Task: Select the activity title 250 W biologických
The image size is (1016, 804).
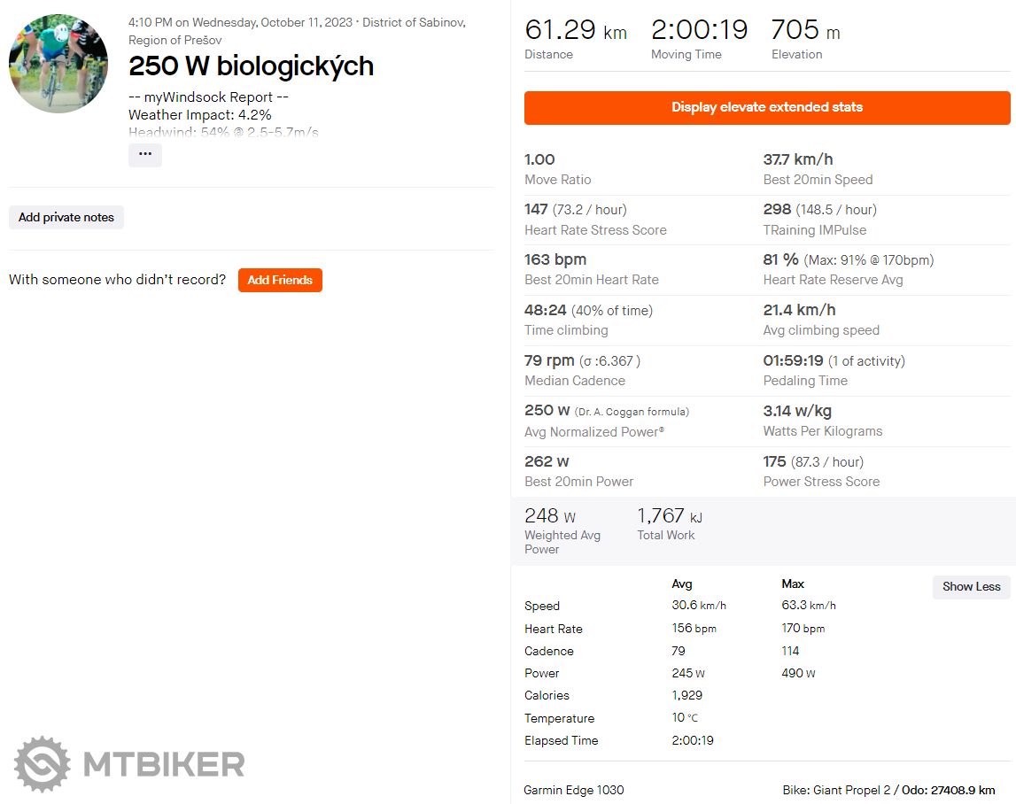Action: coord(251,66)
